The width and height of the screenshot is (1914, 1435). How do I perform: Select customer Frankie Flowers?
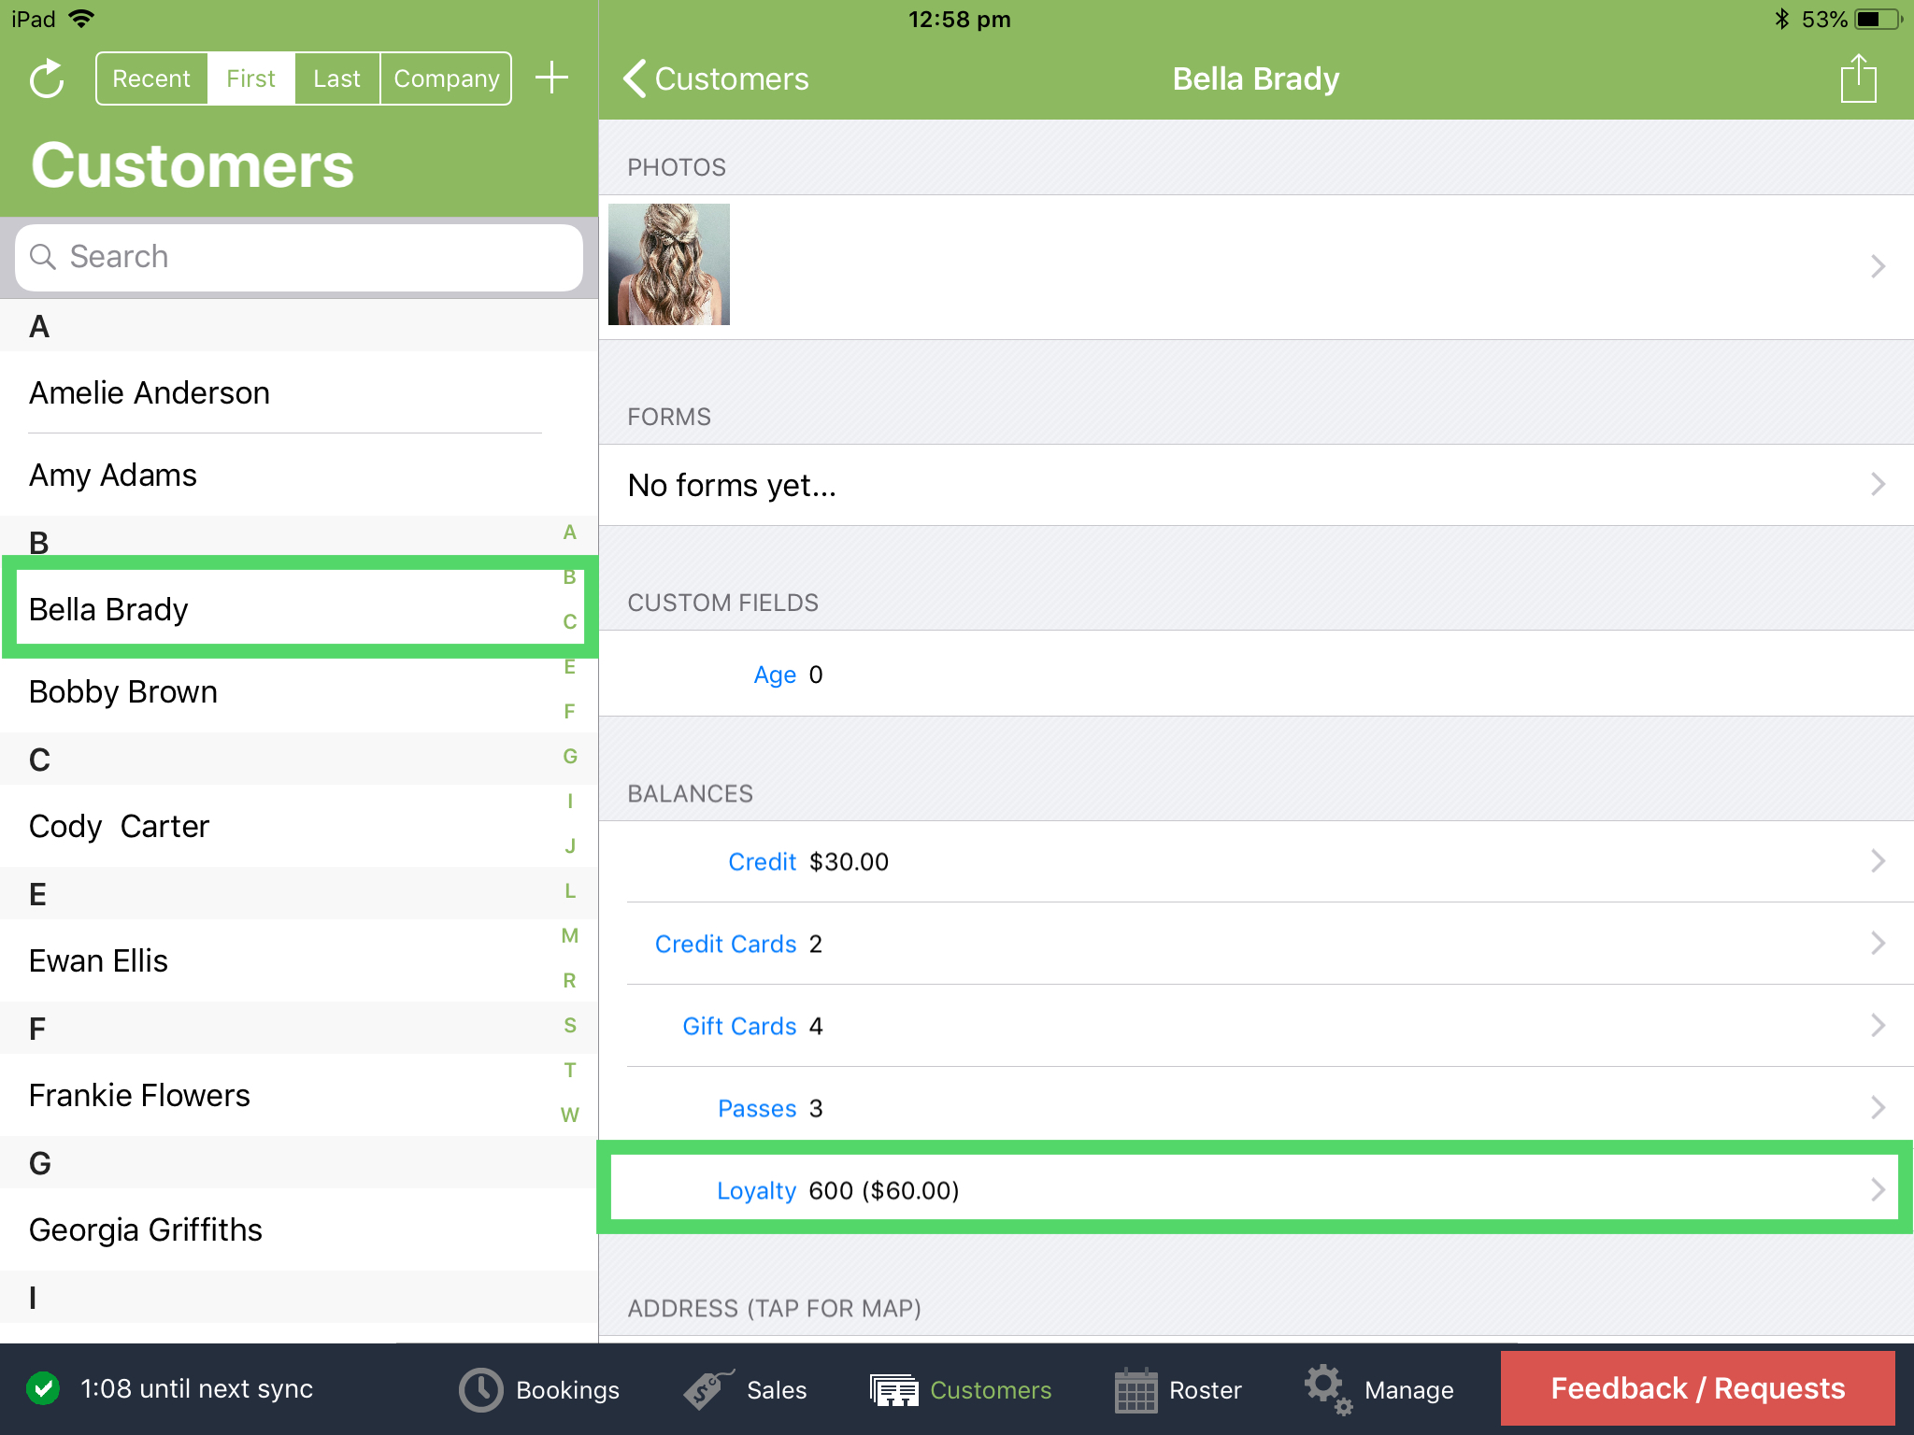click(x=299, y=1095)
